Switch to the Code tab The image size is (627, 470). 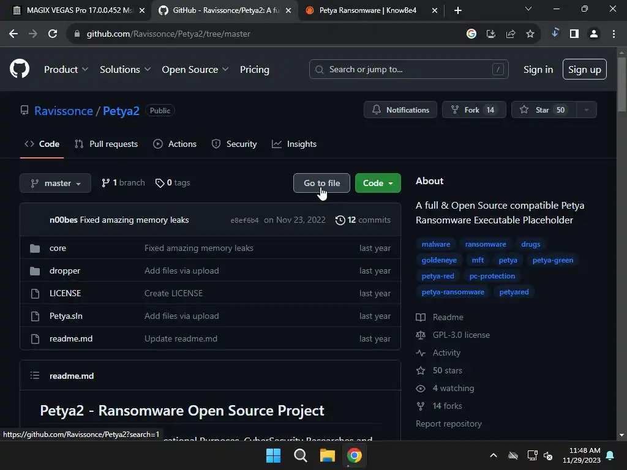click(42, 144)
